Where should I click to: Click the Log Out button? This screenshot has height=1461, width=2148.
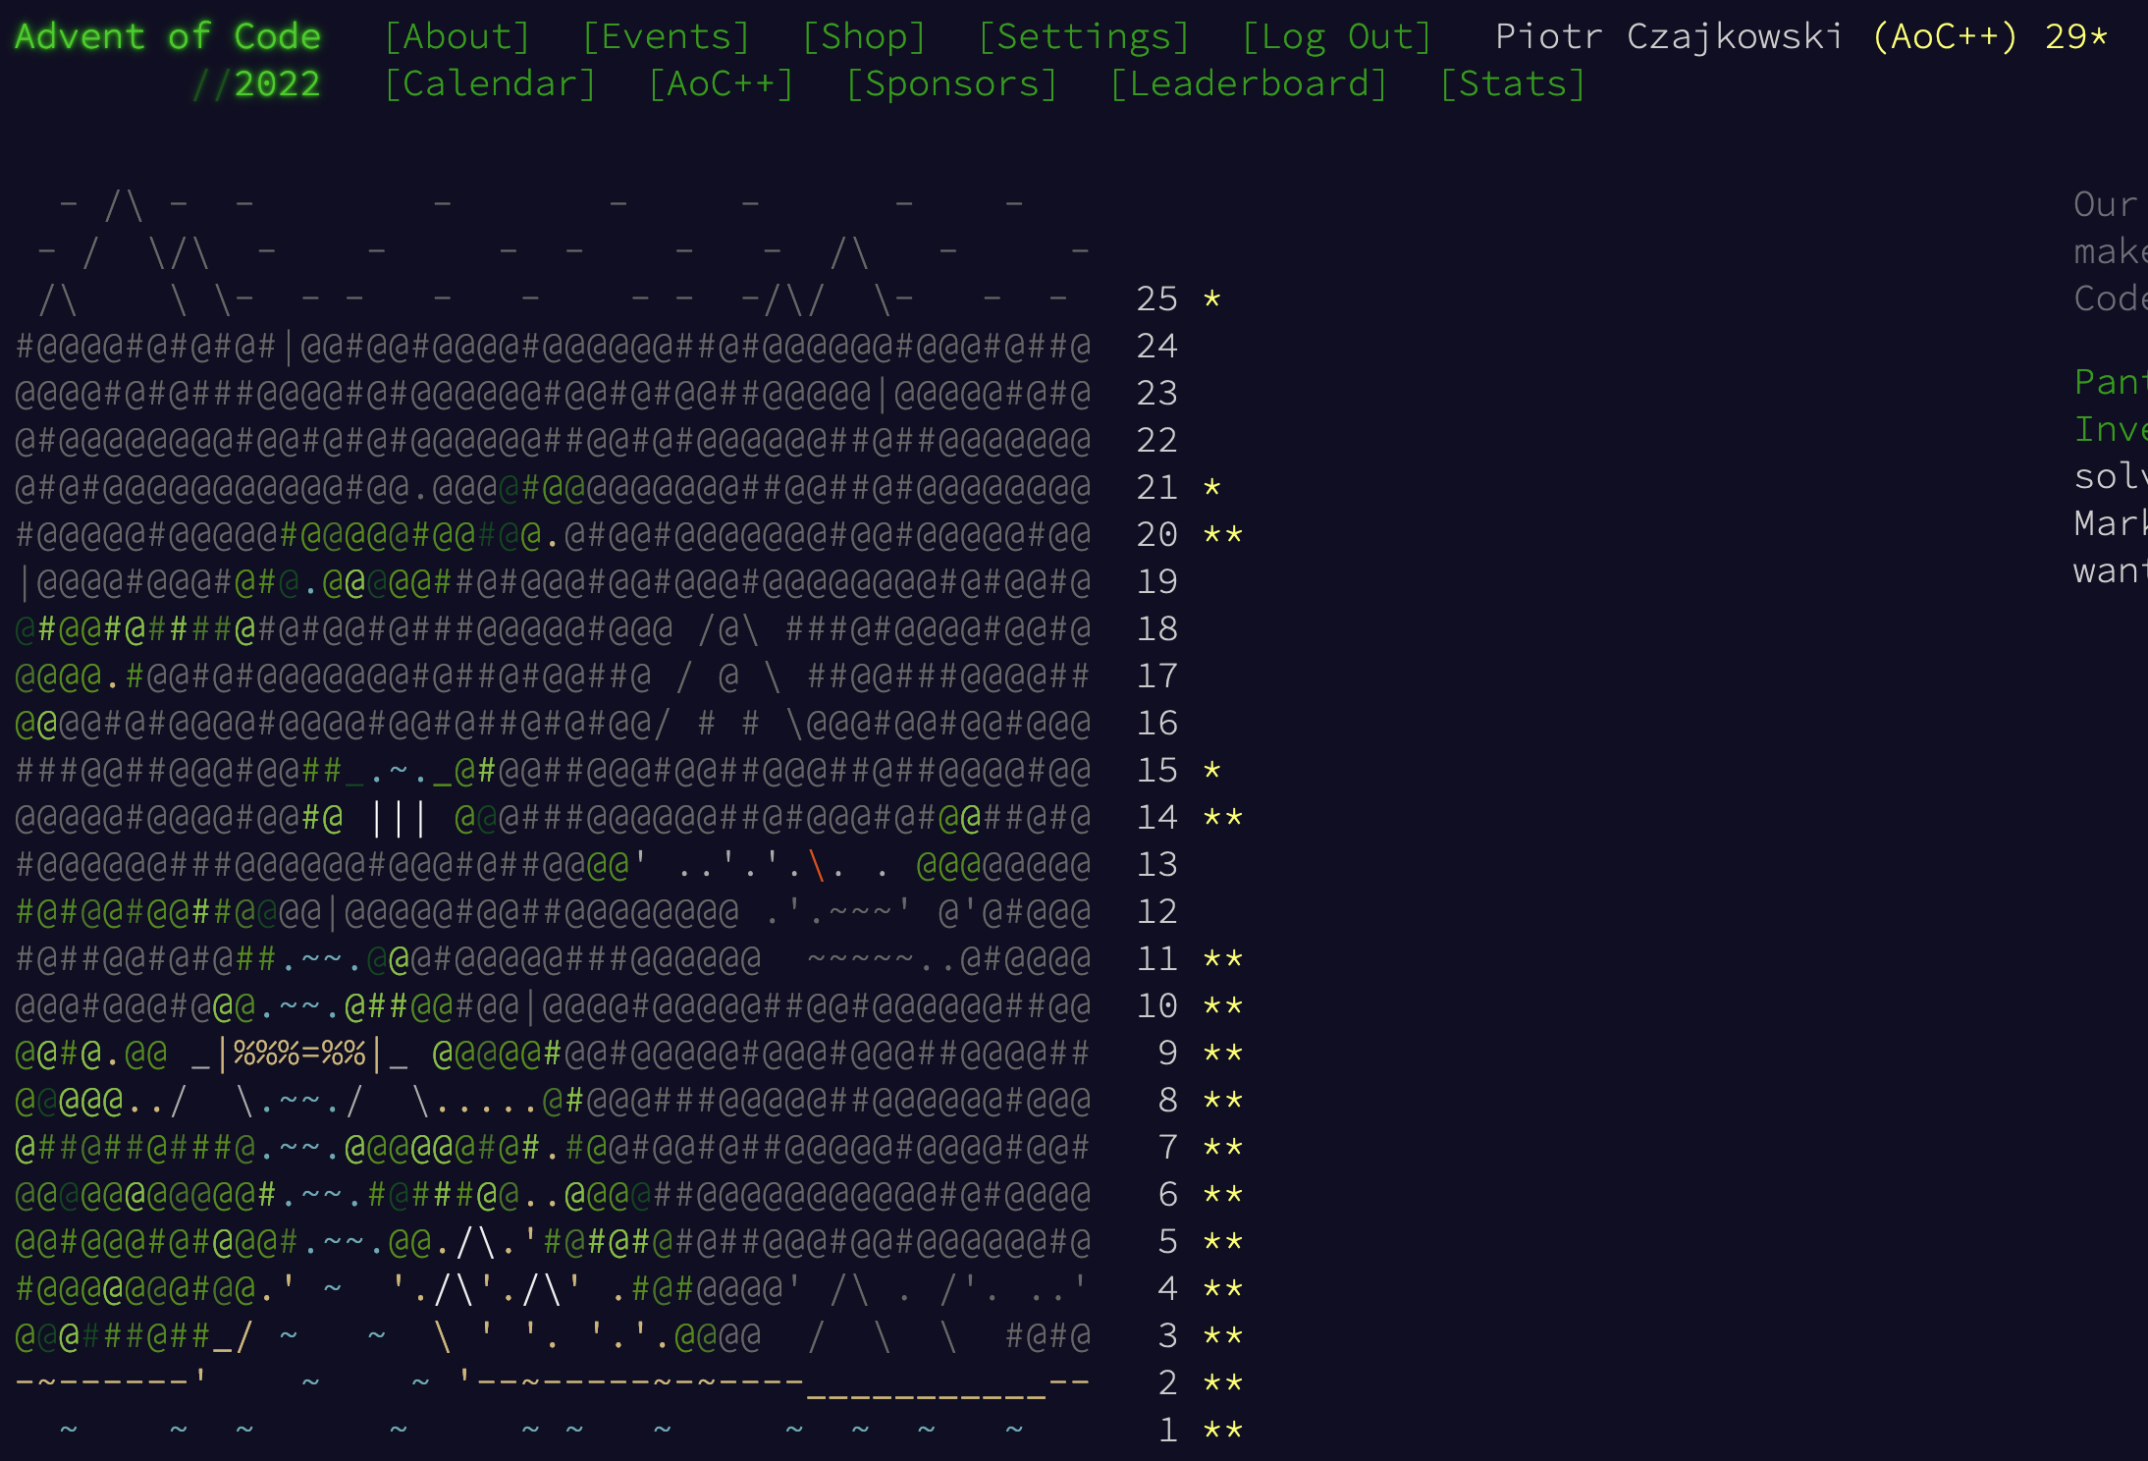pos(1336,37)
